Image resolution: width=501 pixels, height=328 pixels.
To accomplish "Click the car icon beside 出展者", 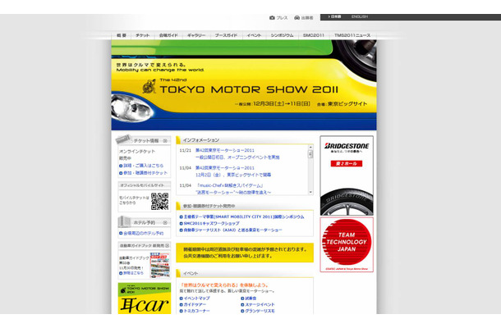I will pyautogui.click(x=296, y=17).
